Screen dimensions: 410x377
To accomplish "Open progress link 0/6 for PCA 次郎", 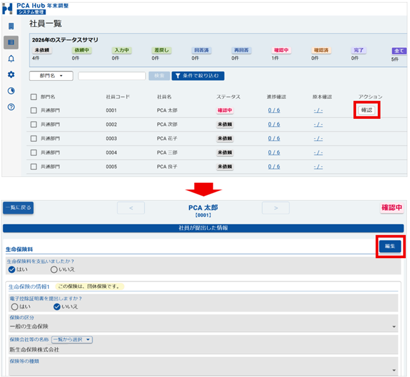I will click(274, 124).
